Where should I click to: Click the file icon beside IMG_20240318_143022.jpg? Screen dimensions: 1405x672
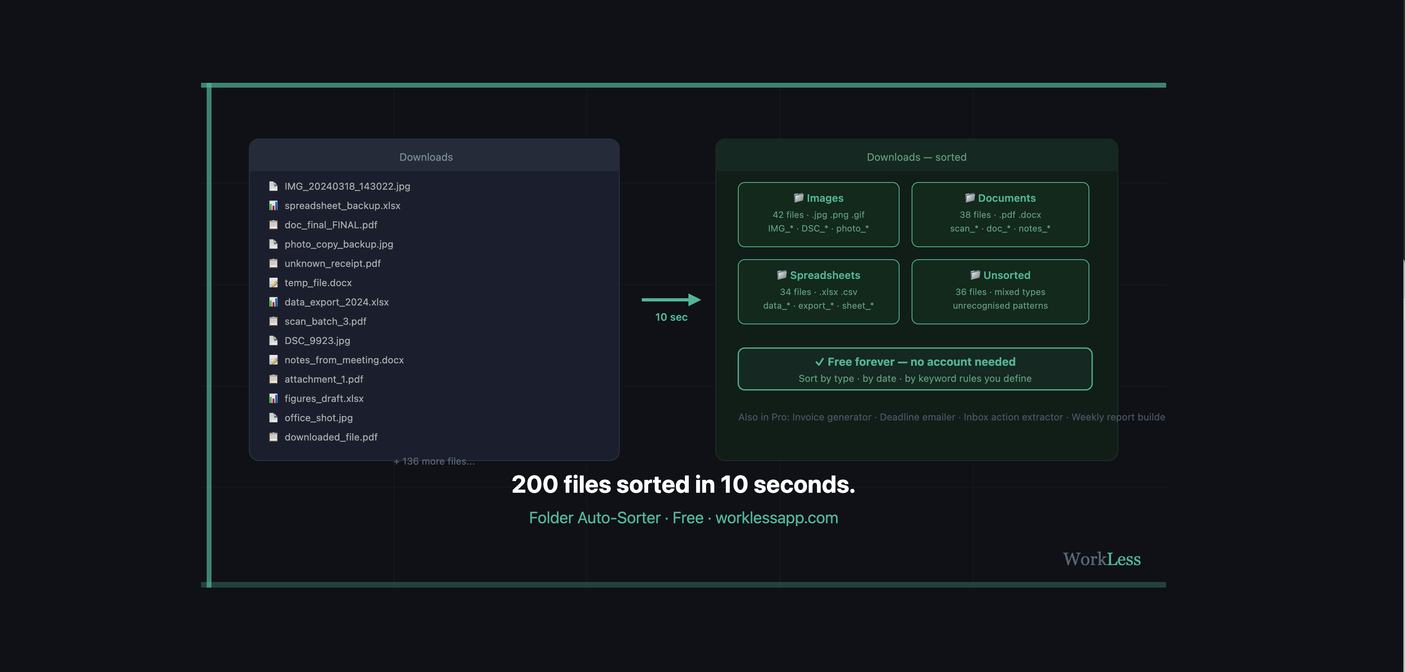point(273,186)
